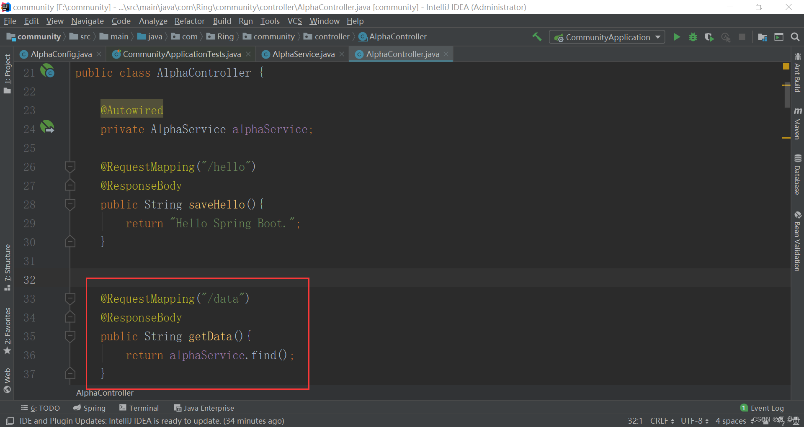Click 'Ring' package in navigation bar
Screen dimensions: 804x427
221,37
